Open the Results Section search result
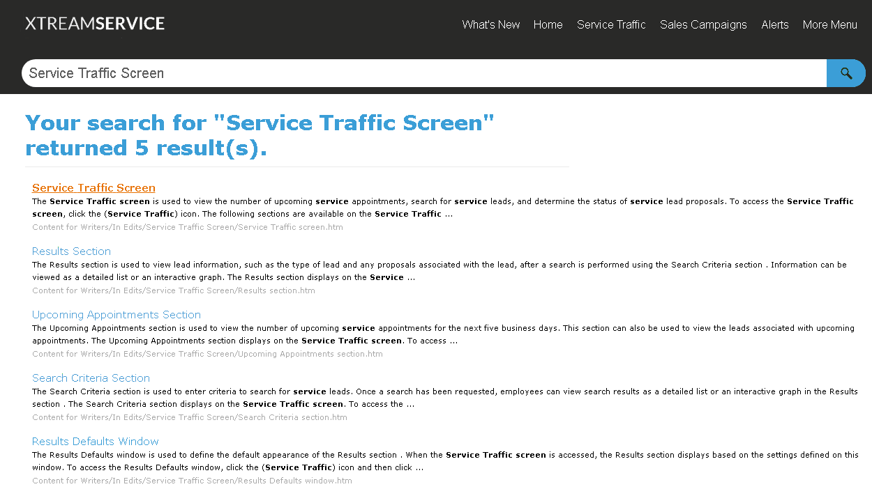872x489 pixels. (x=71, y=251)
